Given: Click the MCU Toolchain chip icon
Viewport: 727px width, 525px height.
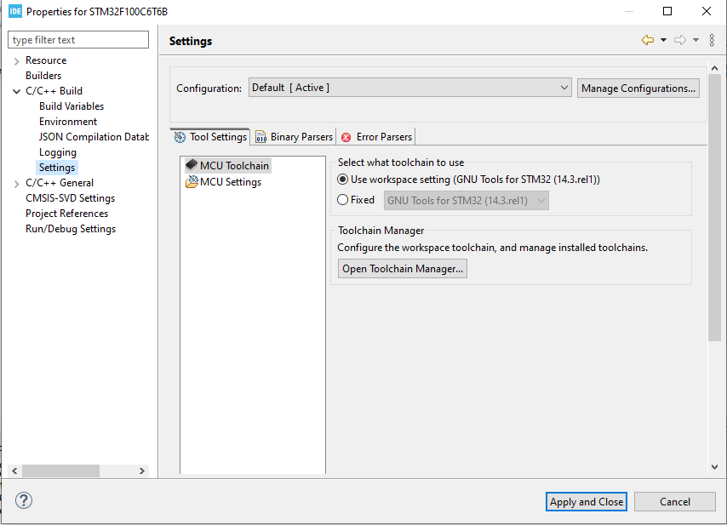Looking at the screenshot, I should coord(192,164).
